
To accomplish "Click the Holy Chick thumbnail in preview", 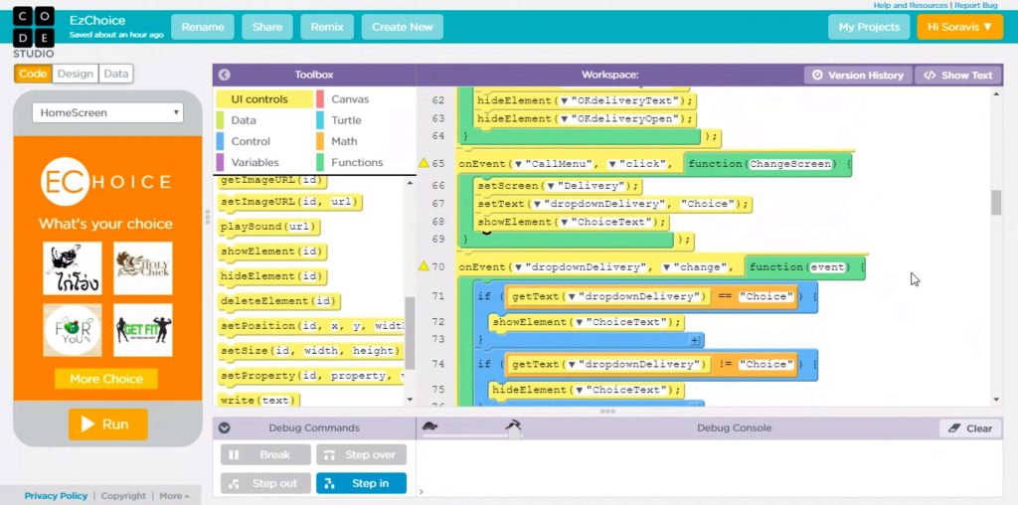I will pyautogui.click(x=143, y=268).
